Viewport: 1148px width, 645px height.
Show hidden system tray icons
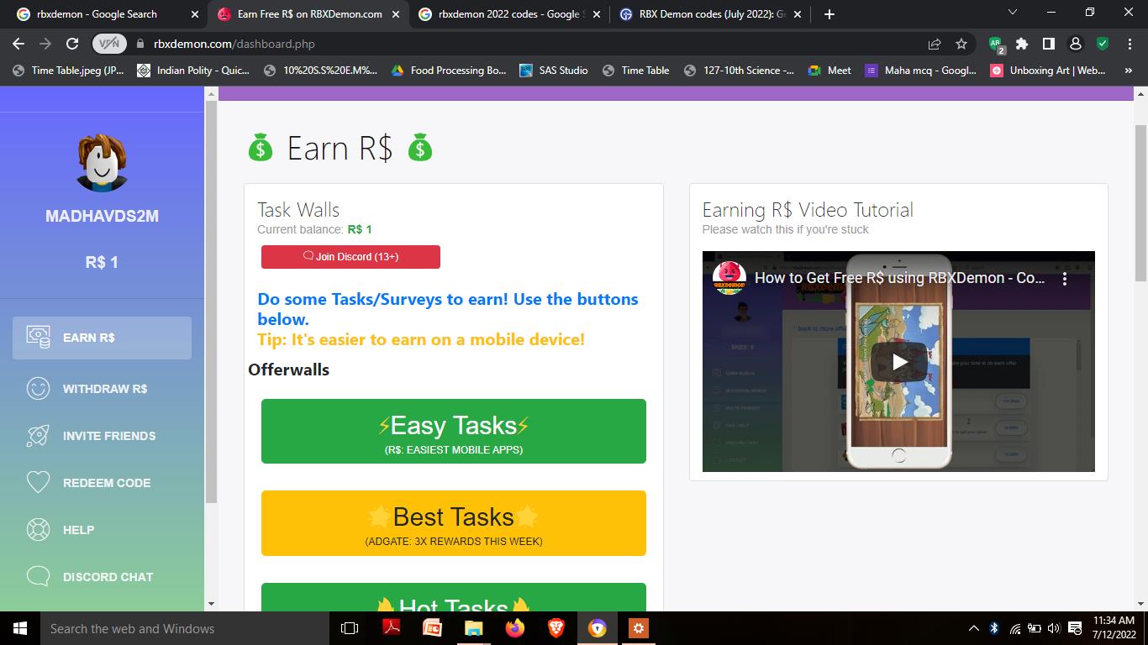(974, 628)
